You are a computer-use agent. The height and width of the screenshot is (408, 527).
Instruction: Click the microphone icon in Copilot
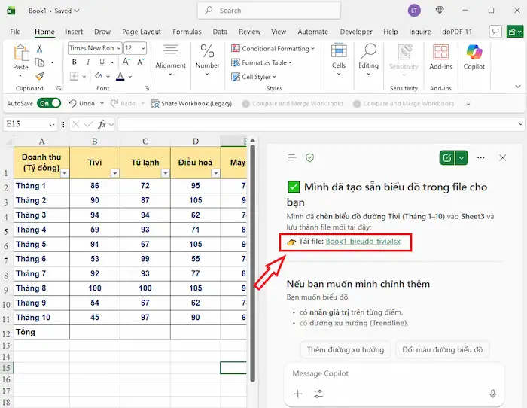pos(493,394)
